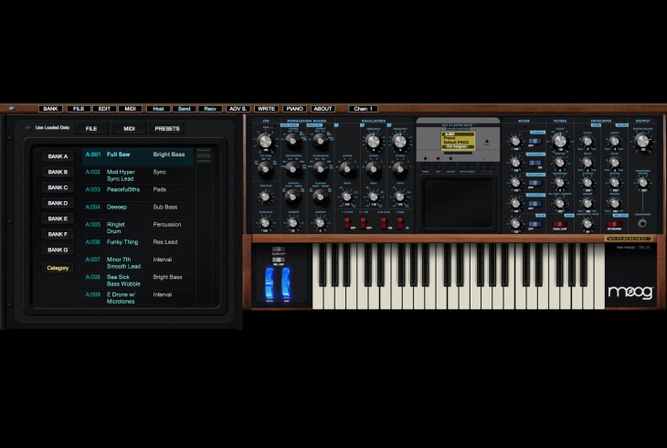The image size is (667, 448).
Task: Open the top bar FILE menu
Action: click(79, 109)
